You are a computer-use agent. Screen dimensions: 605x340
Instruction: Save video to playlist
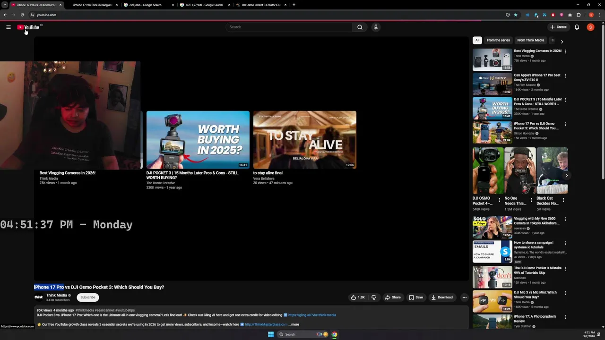416,297
